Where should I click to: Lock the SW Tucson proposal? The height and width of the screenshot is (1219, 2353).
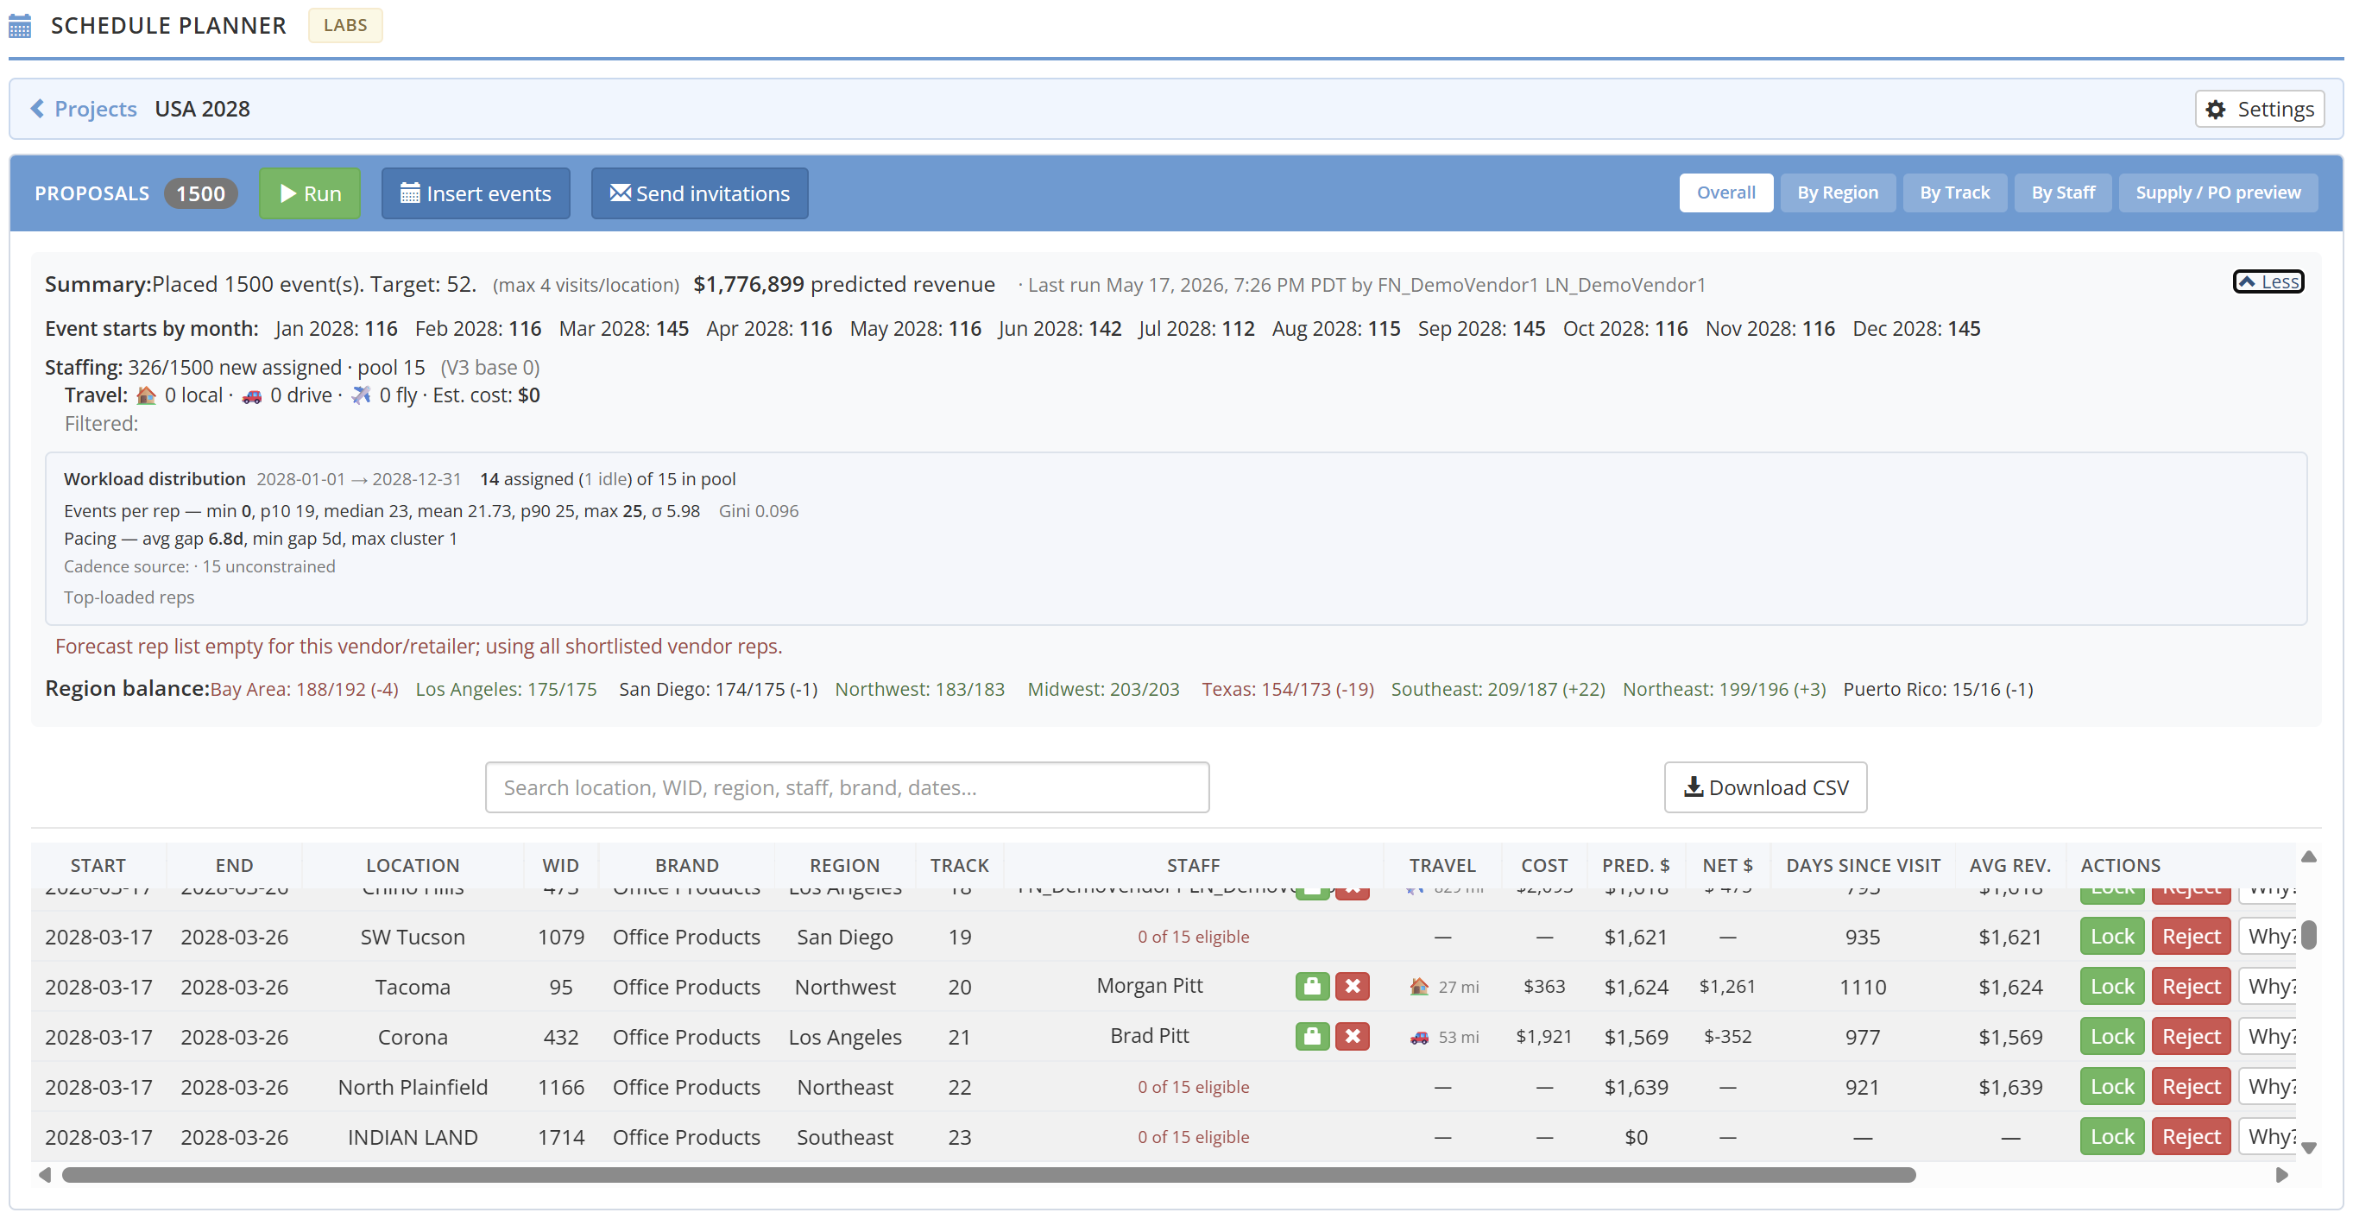click(x=2112, y=936)
